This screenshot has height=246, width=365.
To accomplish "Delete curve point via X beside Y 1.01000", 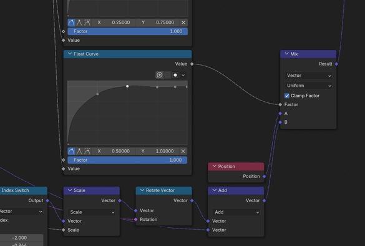I will (183, 151).
